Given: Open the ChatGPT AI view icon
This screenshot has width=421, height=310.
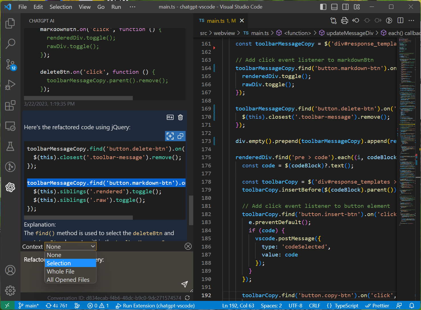Looking at the screenshot, I should pos(10,187).
